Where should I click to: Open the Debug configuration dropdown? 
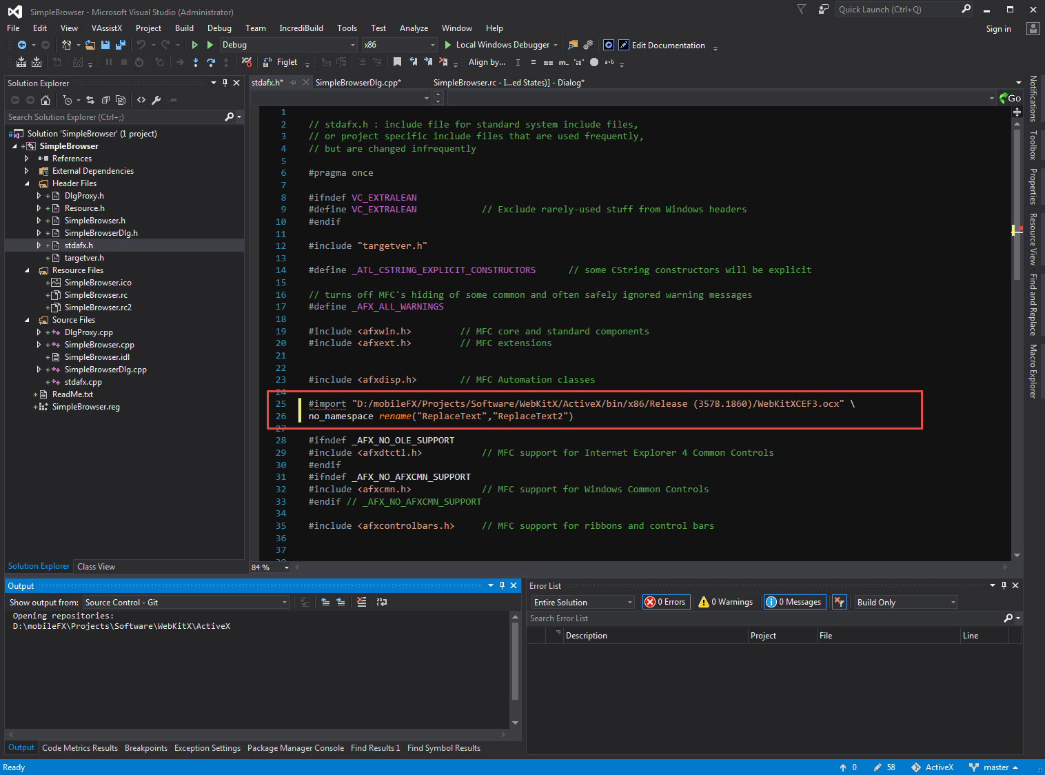289,45
